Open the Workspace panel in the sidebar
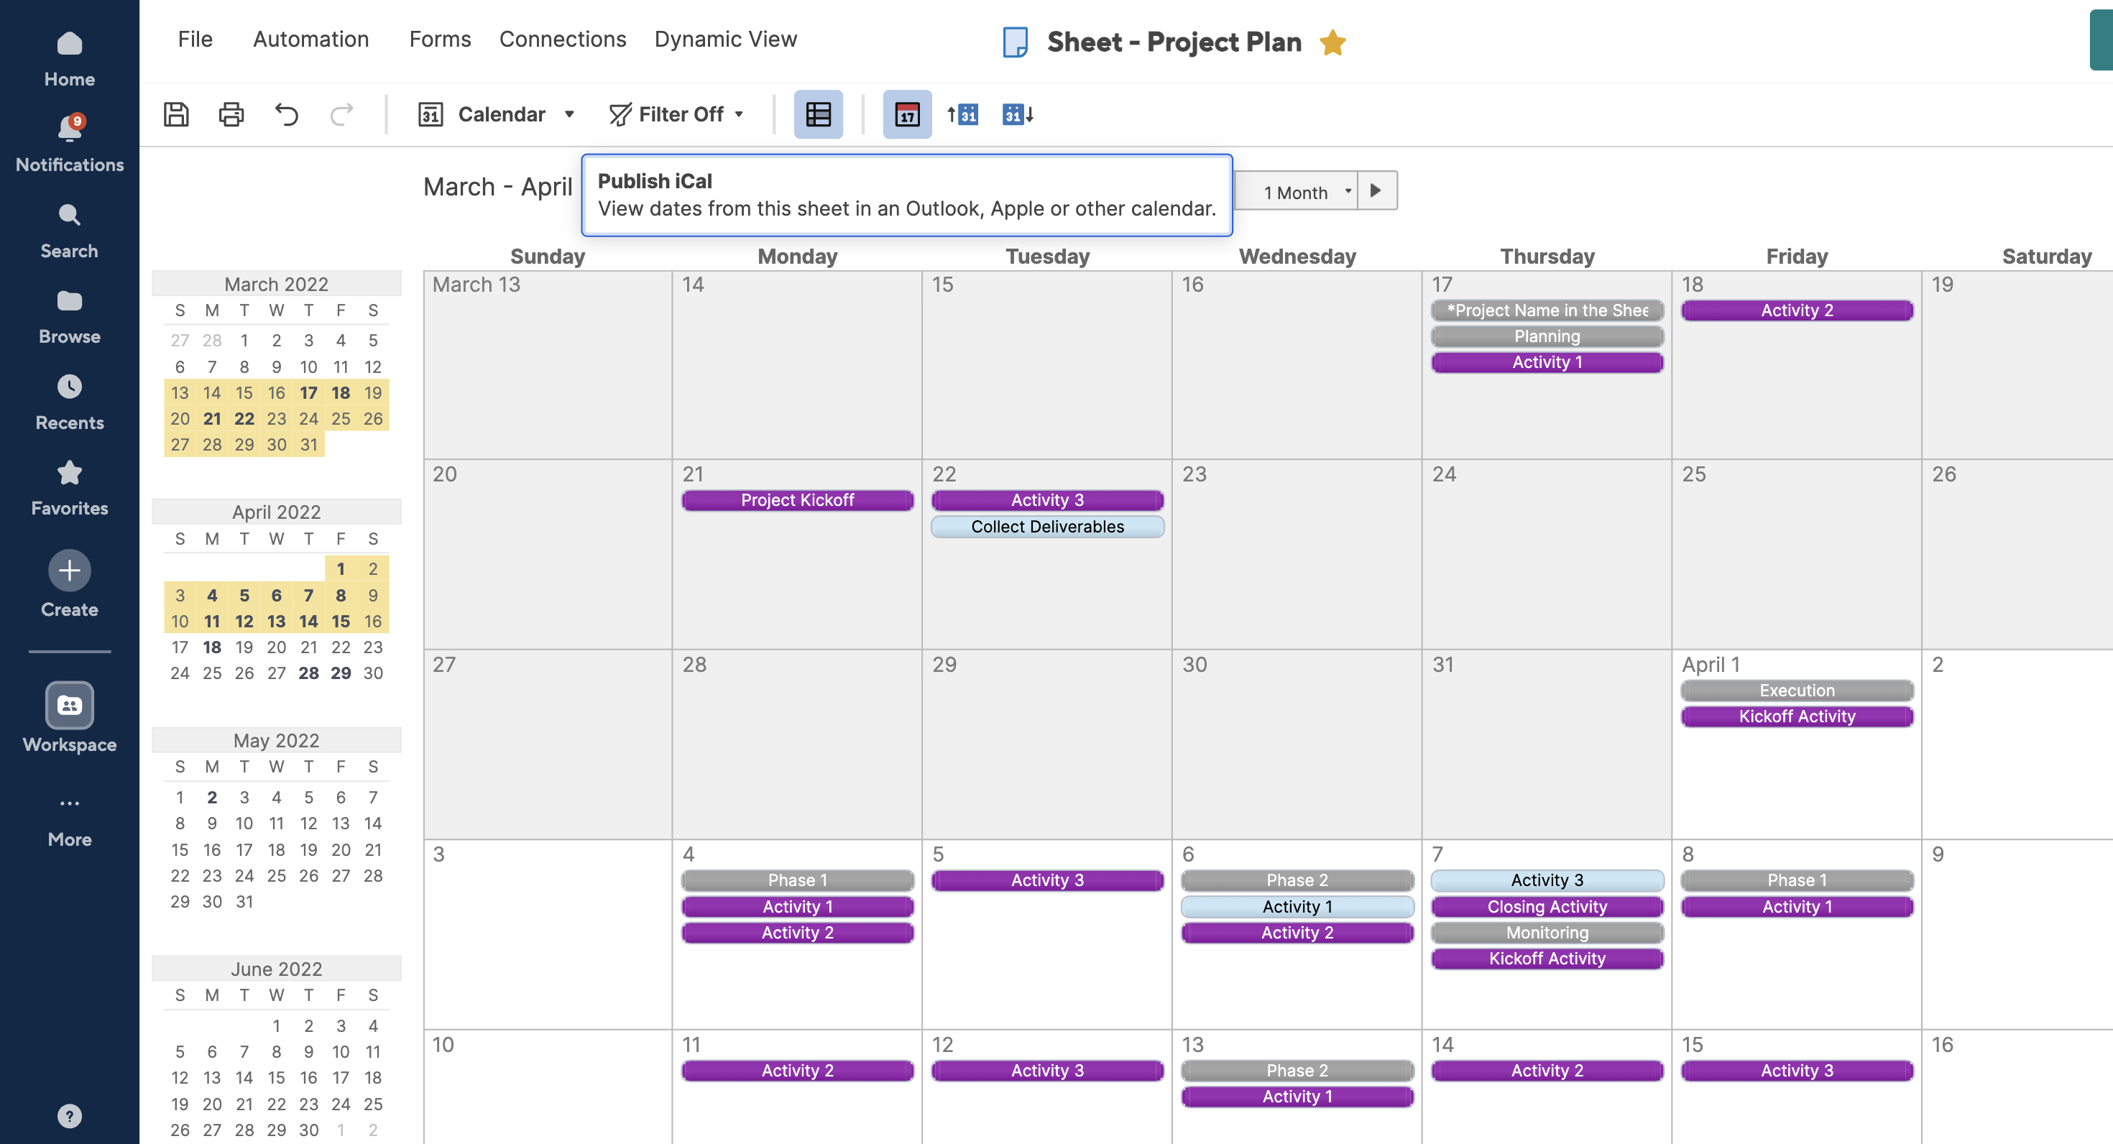This screenshot has width=2113, height=1144. (x=69, y=718)
